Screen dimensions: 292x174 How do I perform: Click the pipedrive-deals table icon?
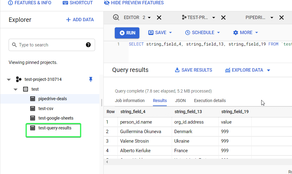(33, 99)
